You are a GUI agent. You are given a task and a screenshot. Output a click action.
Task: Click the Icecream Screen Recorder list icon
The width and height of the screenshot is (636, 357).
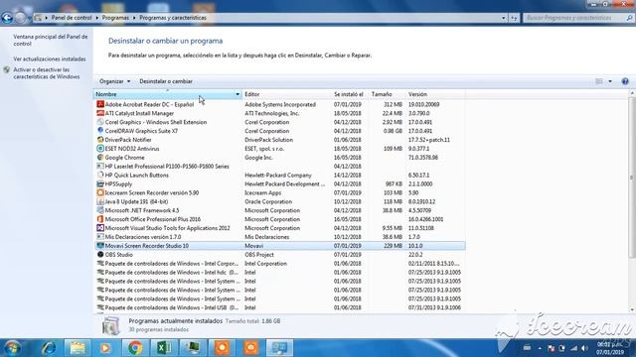pos(100,192)
